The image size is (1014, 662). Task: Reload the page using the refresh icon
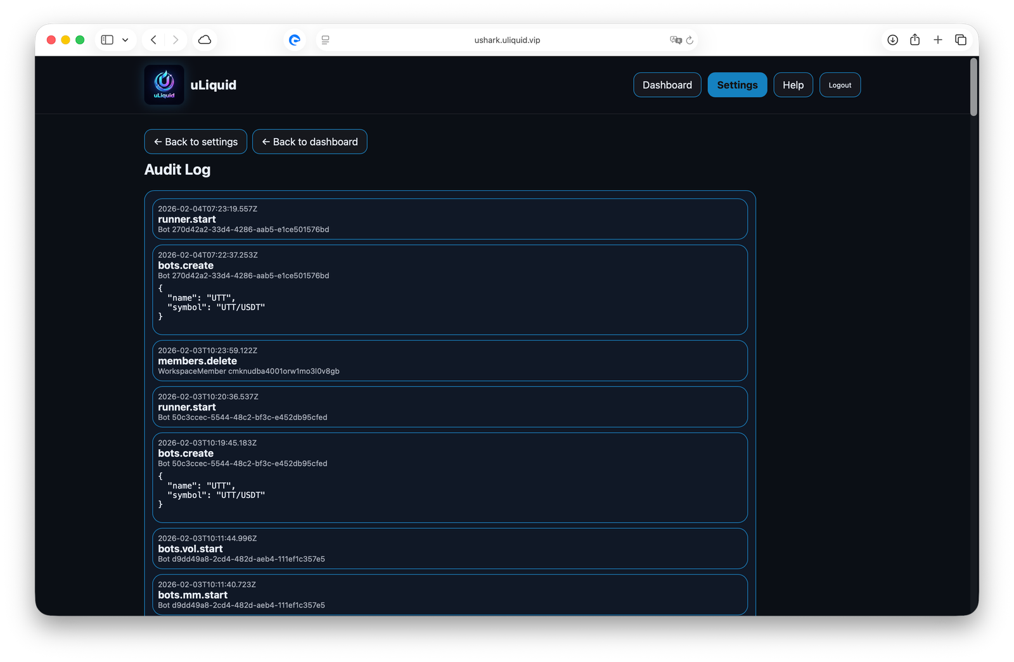point(691,39)
